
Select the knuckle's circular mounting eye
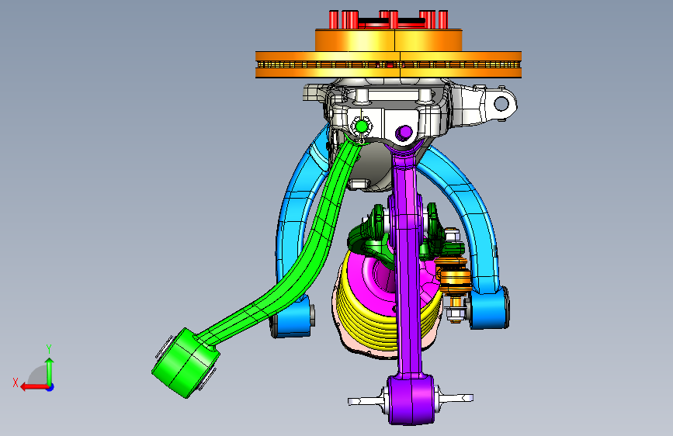coord(501,103)
